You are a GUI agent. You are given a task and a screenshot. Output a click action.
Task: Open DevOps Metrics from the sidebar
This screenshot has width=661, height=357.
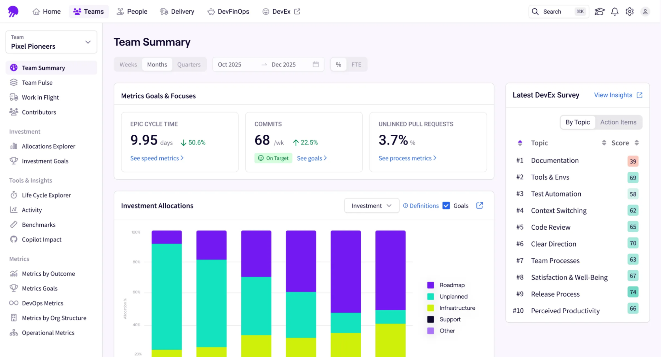(x=42, y=303)
